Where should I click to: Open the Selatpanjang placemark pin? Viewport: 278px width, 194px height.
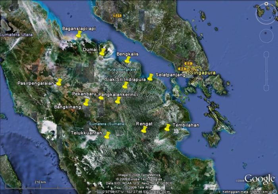pyautogui.click(x=151, y=77)
